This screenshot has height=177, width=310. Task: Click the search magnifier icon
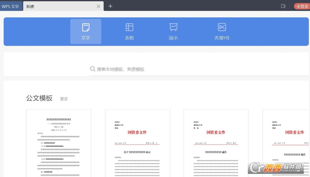tap(93, 69)
